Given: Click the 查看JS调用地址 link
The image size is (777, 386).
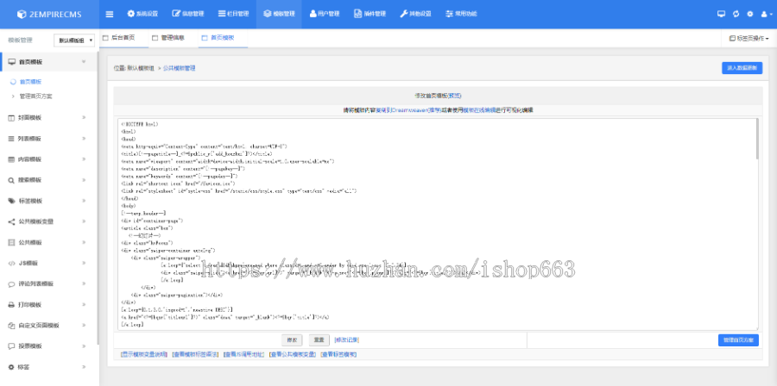Looking at the screenshot, I should tap(244, 354).
